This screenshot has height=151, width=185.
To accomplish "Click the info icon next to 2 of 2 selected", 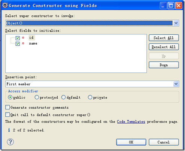I will click(x=9, y=130).
